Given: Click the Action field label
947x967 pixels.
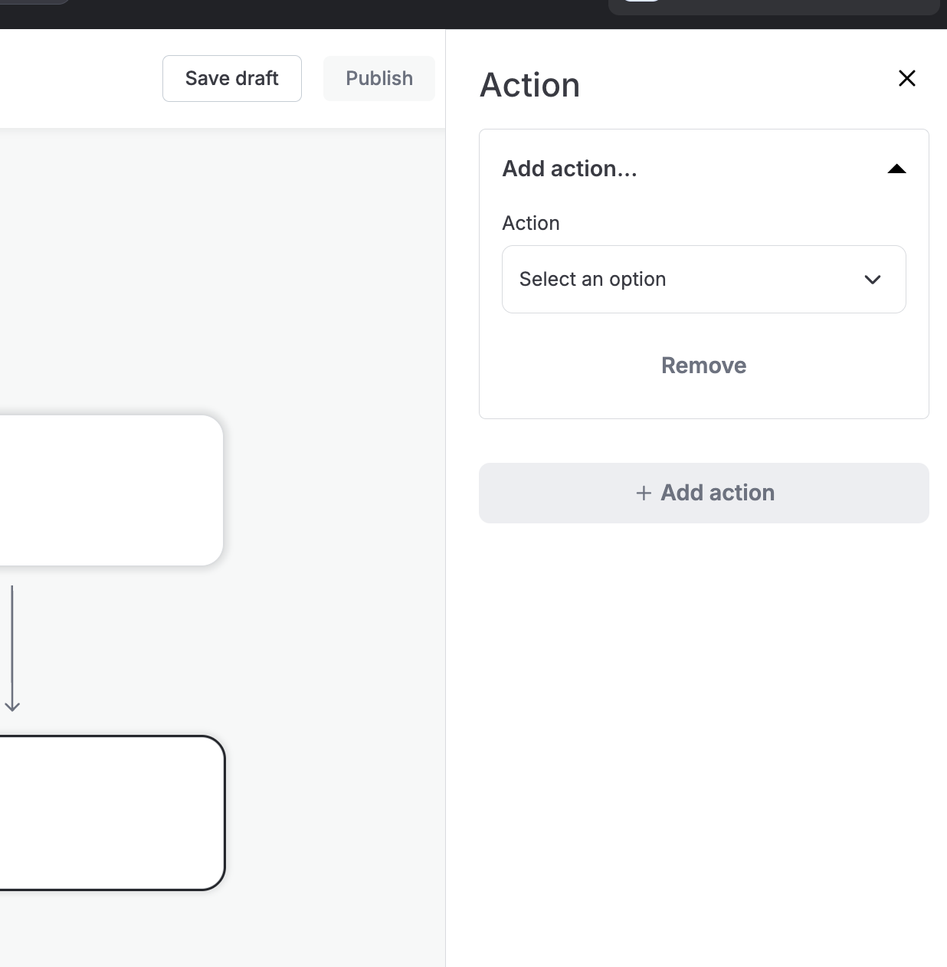Looking at the screenshot, I should (530, 223).
